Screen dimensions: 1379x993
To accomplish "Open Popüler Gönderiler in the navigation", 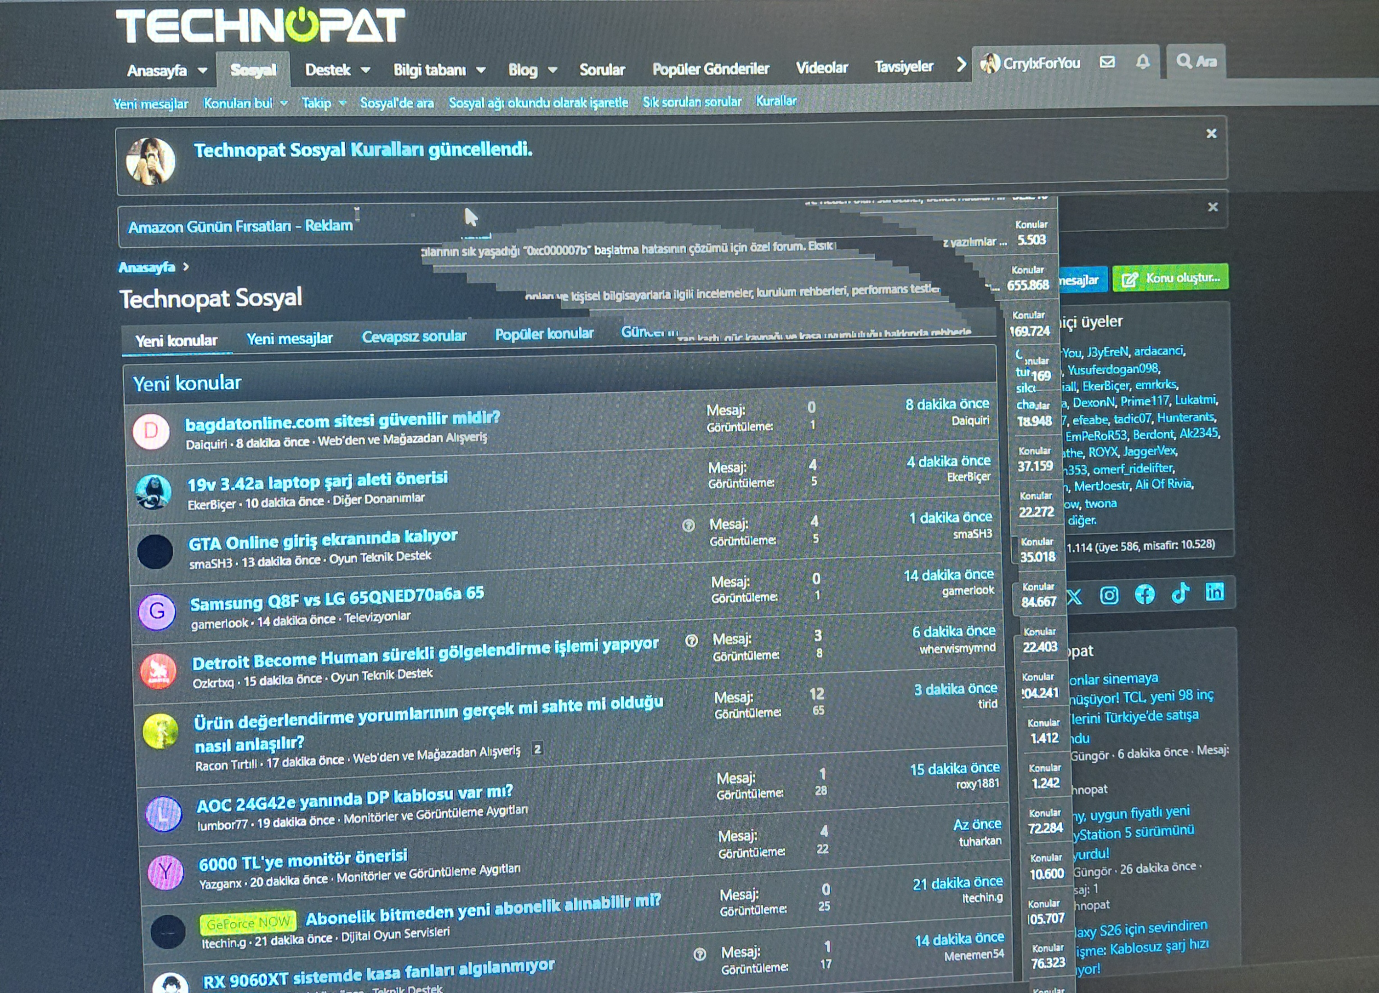I will click(x=711, y=68).
